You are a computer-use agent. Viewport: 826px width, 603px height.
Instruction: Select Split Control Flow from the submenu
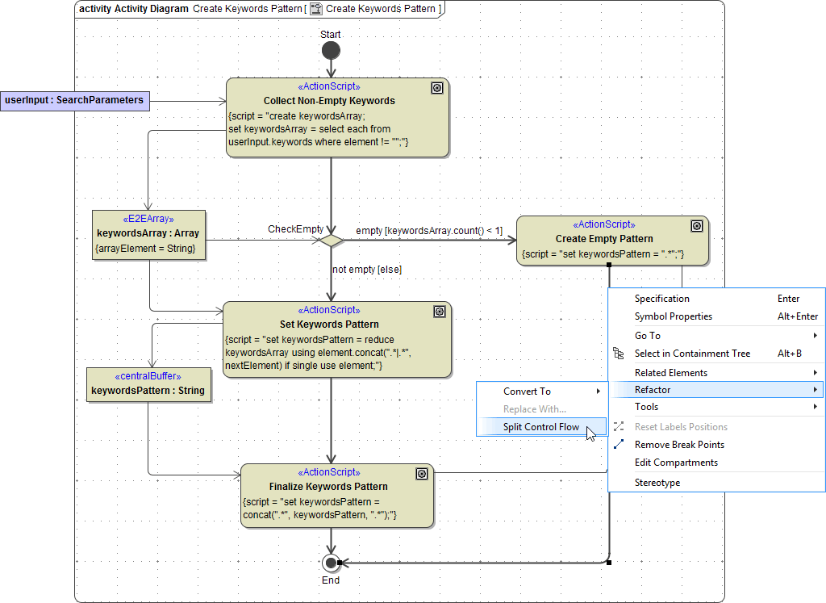[x=542, y=426]
